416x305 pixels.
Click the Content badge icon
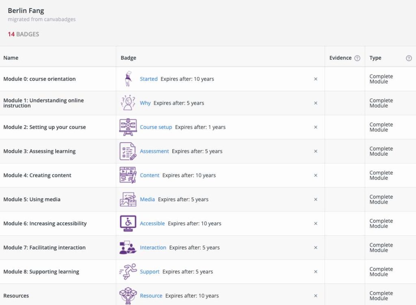(128, 175)
